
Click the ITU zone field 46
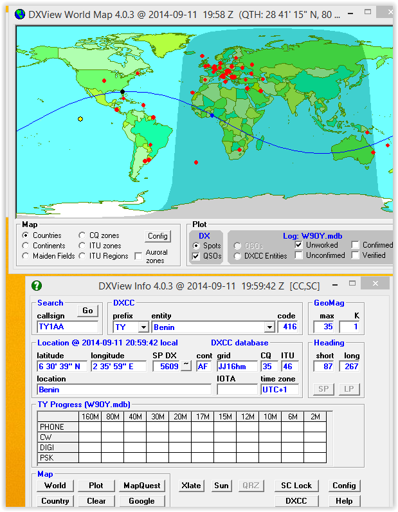[290, 367]
